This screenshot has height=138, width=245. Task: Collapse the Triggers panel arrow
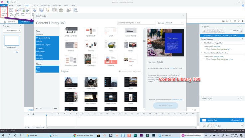point(239,26)
